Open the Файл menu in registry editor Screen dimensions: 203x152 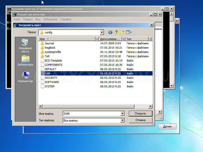(17, 19)
